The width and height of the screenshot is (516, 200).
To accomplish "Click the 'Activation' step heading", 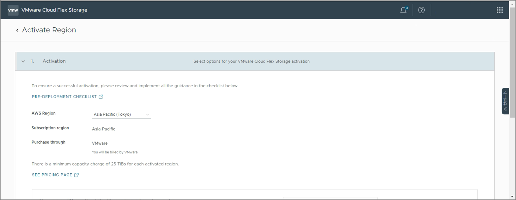I will tap(54, 61).
